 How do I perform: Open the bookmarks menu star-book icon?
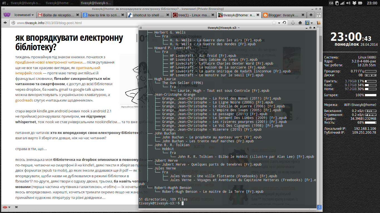(x=307, y=23)
